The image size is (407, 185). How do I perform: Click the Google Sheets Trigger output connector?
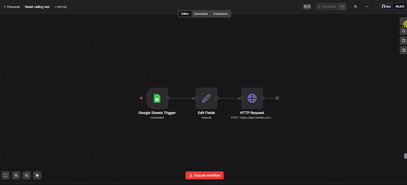[168, 98]
